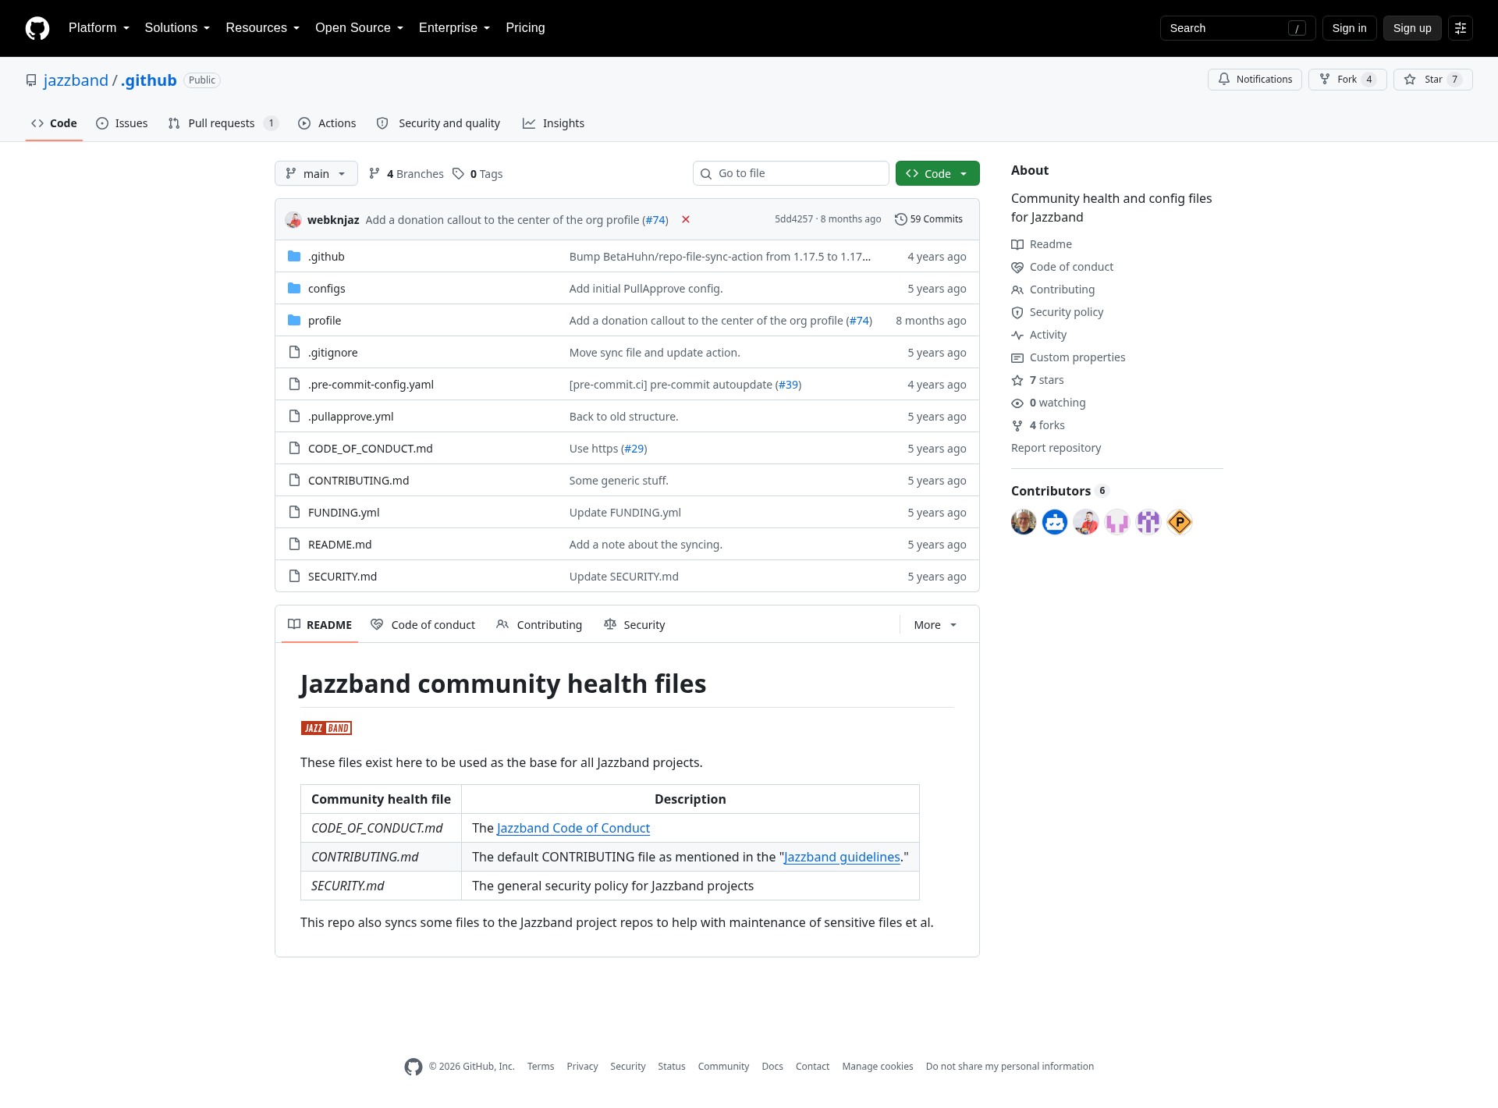
Task: Click the file icon beside .gitignore
Action: pos(294,352)
